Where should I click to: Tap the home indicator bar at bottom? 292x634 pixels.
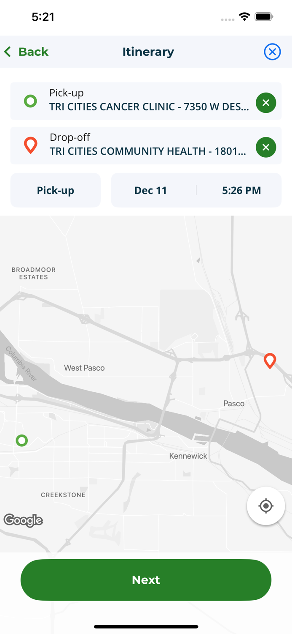[146, 627]
